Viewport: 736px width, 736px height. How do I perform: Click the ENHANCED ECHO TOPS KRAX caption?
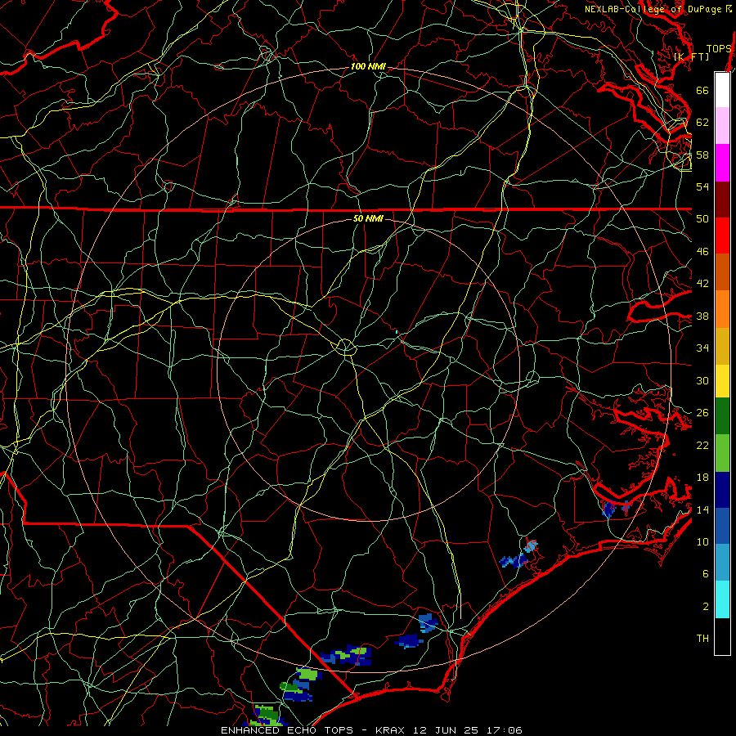coord(371,730)
